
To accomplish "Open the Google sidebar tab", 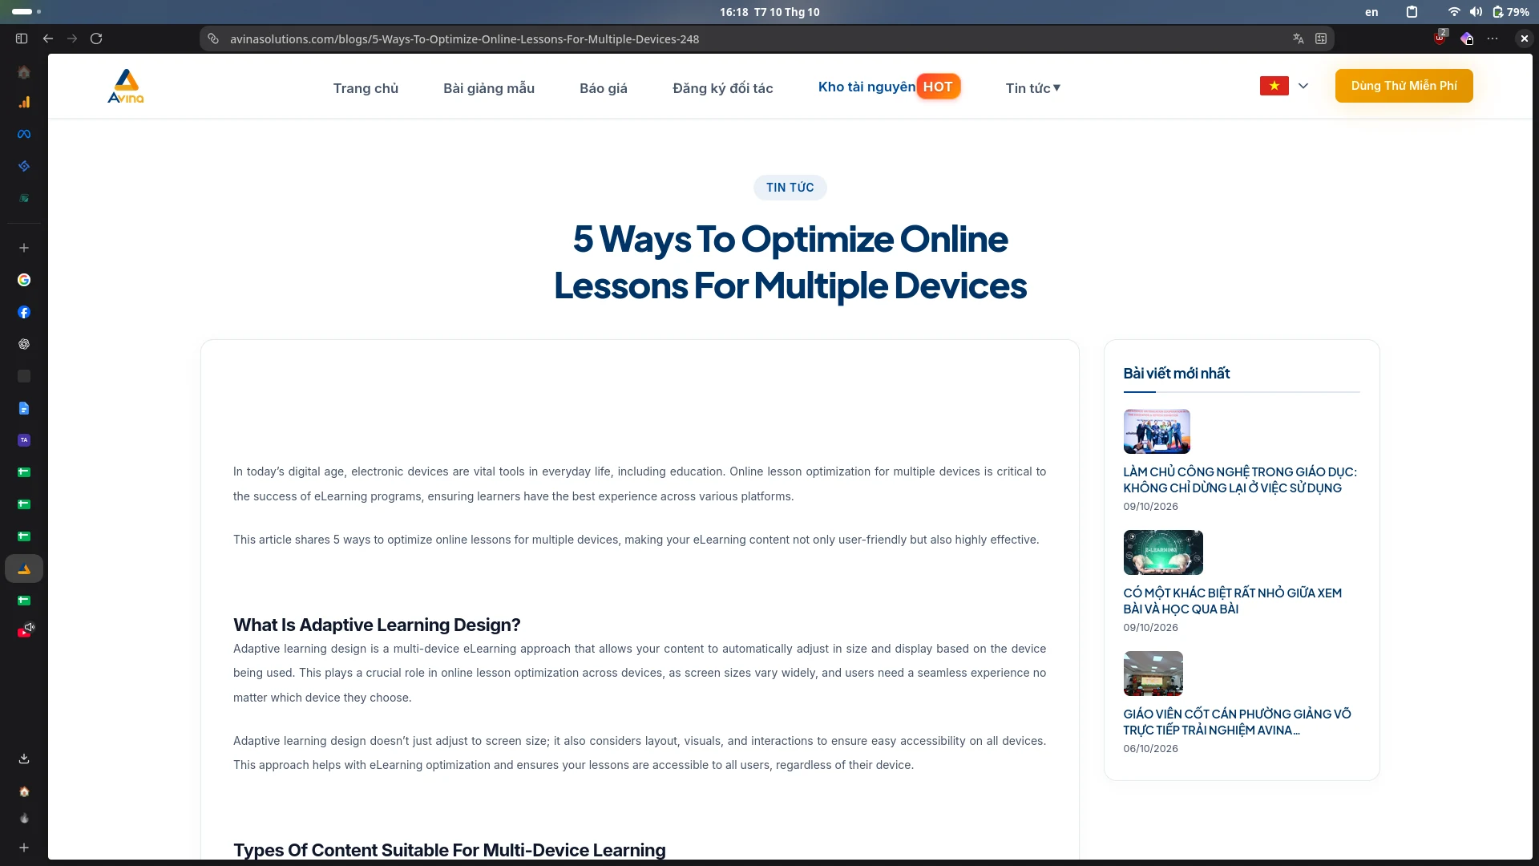I will point(24,280).
